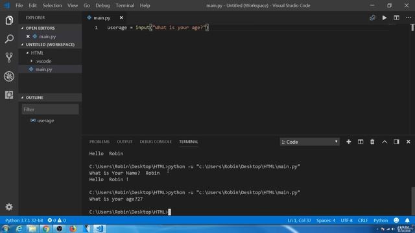
Task: Click in the editor code line 1
Action: tap(158, 27)
